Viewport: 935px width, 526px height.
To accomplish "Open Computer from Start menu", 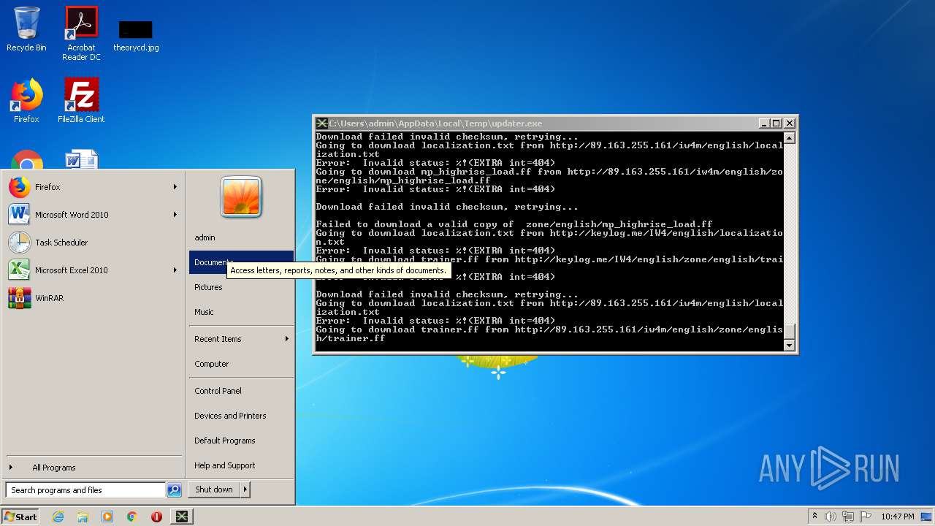I will coord(241,364).
